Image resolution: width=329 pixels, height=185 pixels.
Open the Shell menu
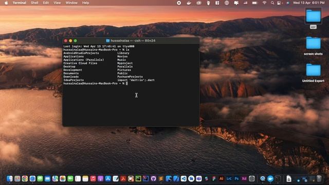[x=34, y=3]
